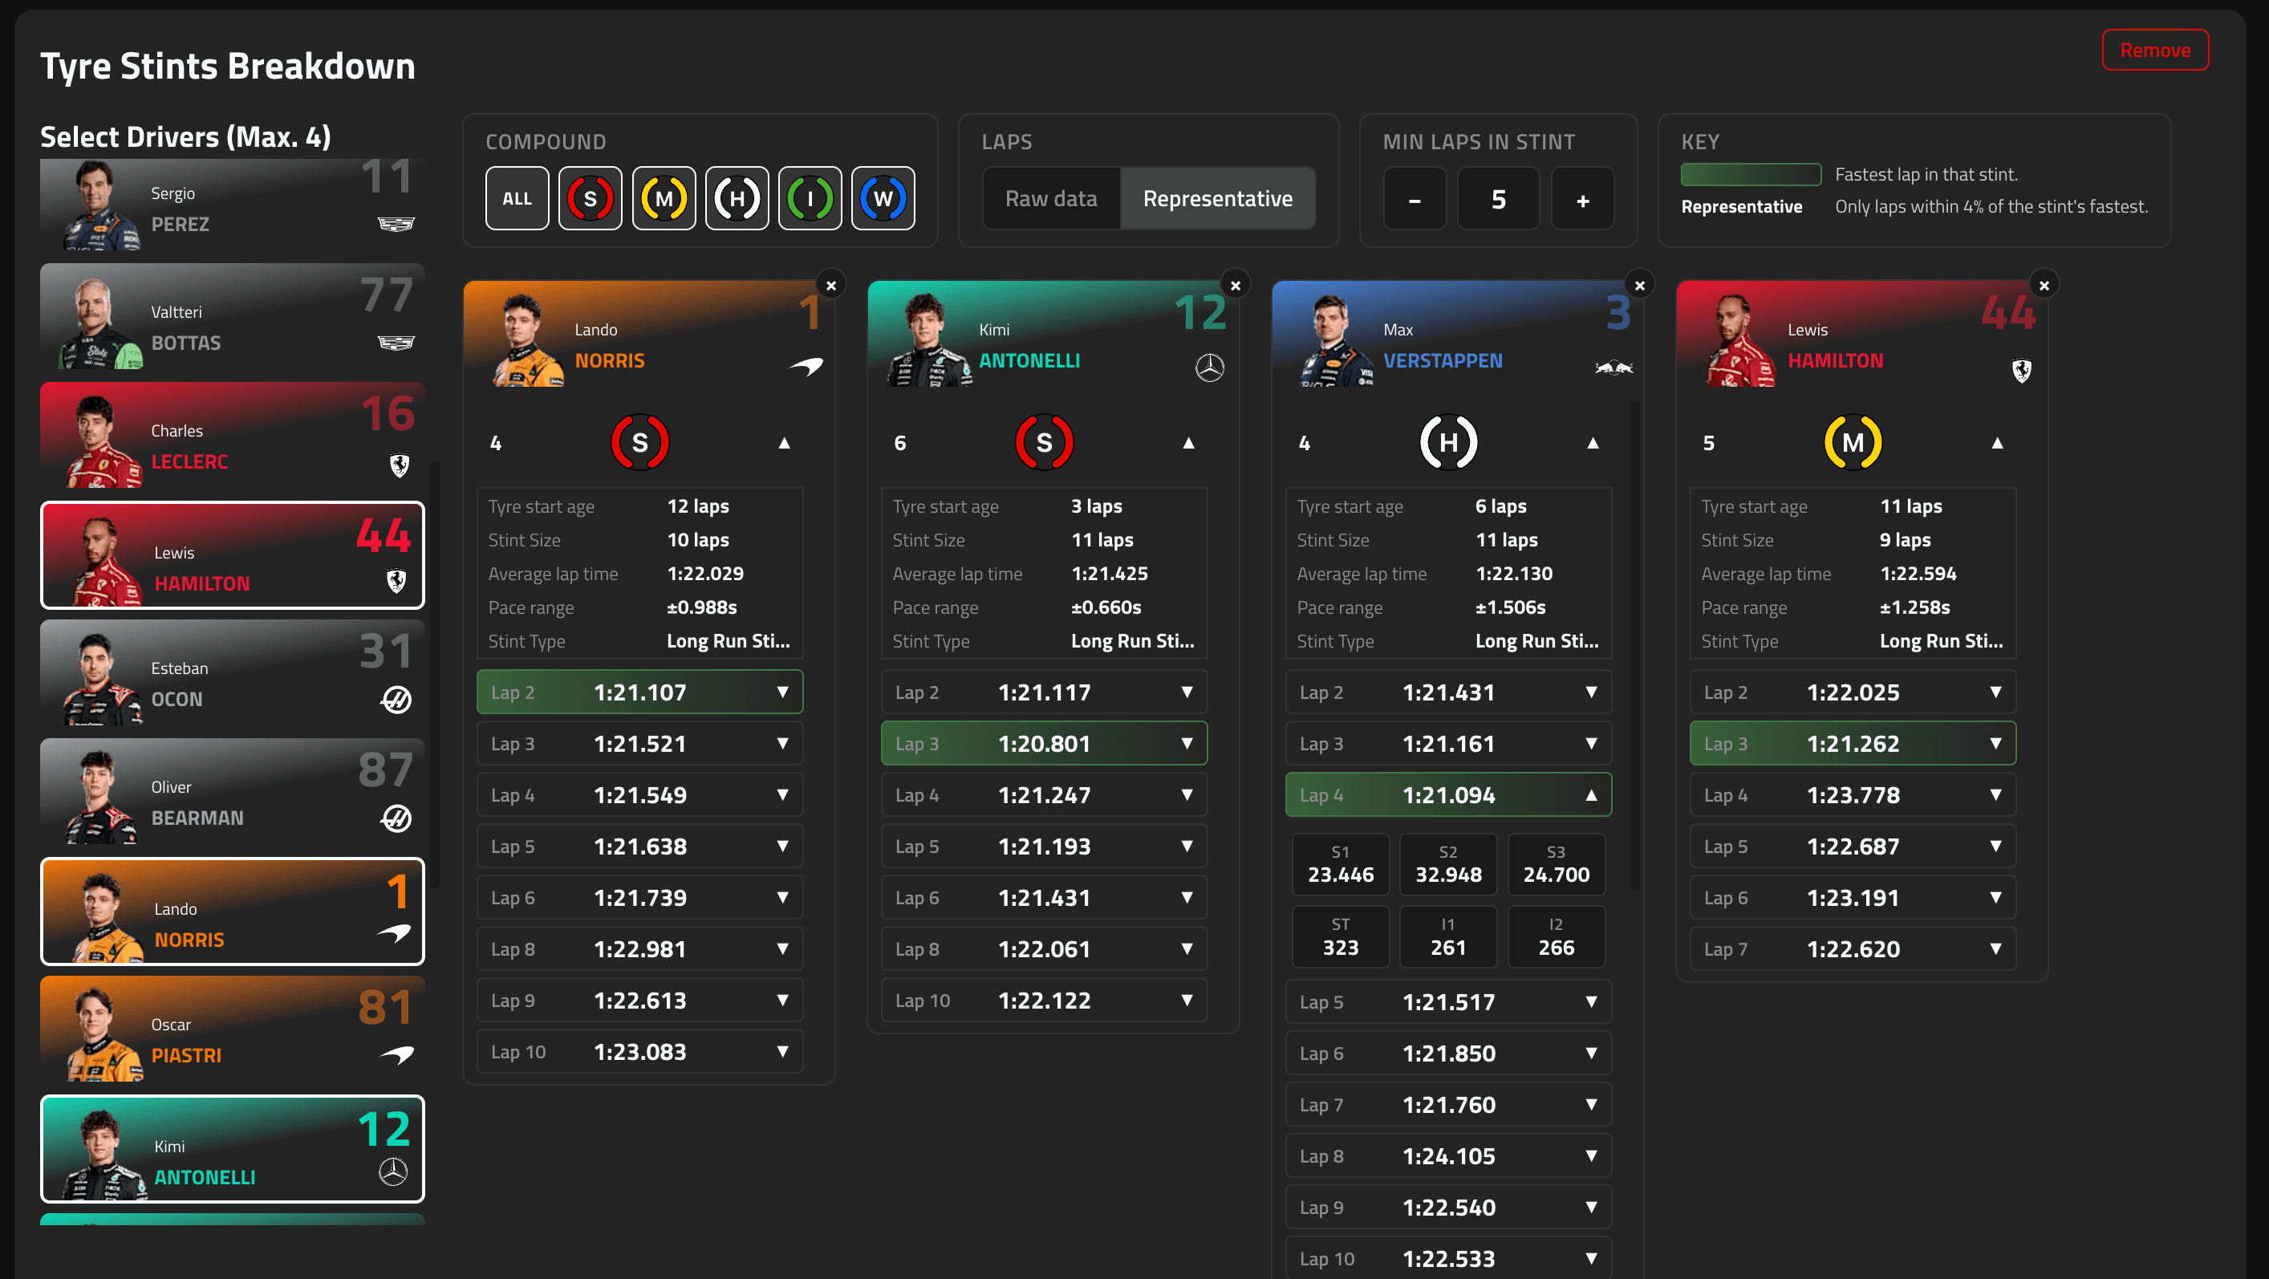The image size is (2269, 1279).
Task: Click Haas logo on Bearman driver tile
Action: point(396,818)
